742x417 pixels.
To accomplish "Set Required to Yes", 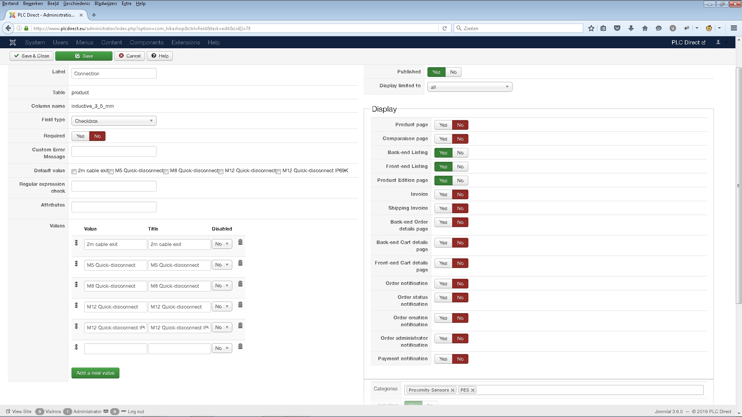I will (80, 136).
